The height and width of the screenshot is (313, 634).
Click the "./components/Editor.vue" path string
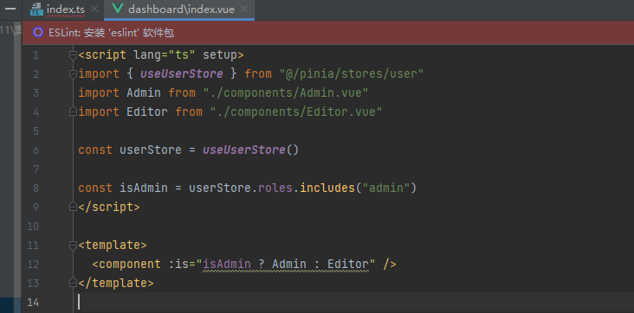pyautogui.click(x=296, y=112)
